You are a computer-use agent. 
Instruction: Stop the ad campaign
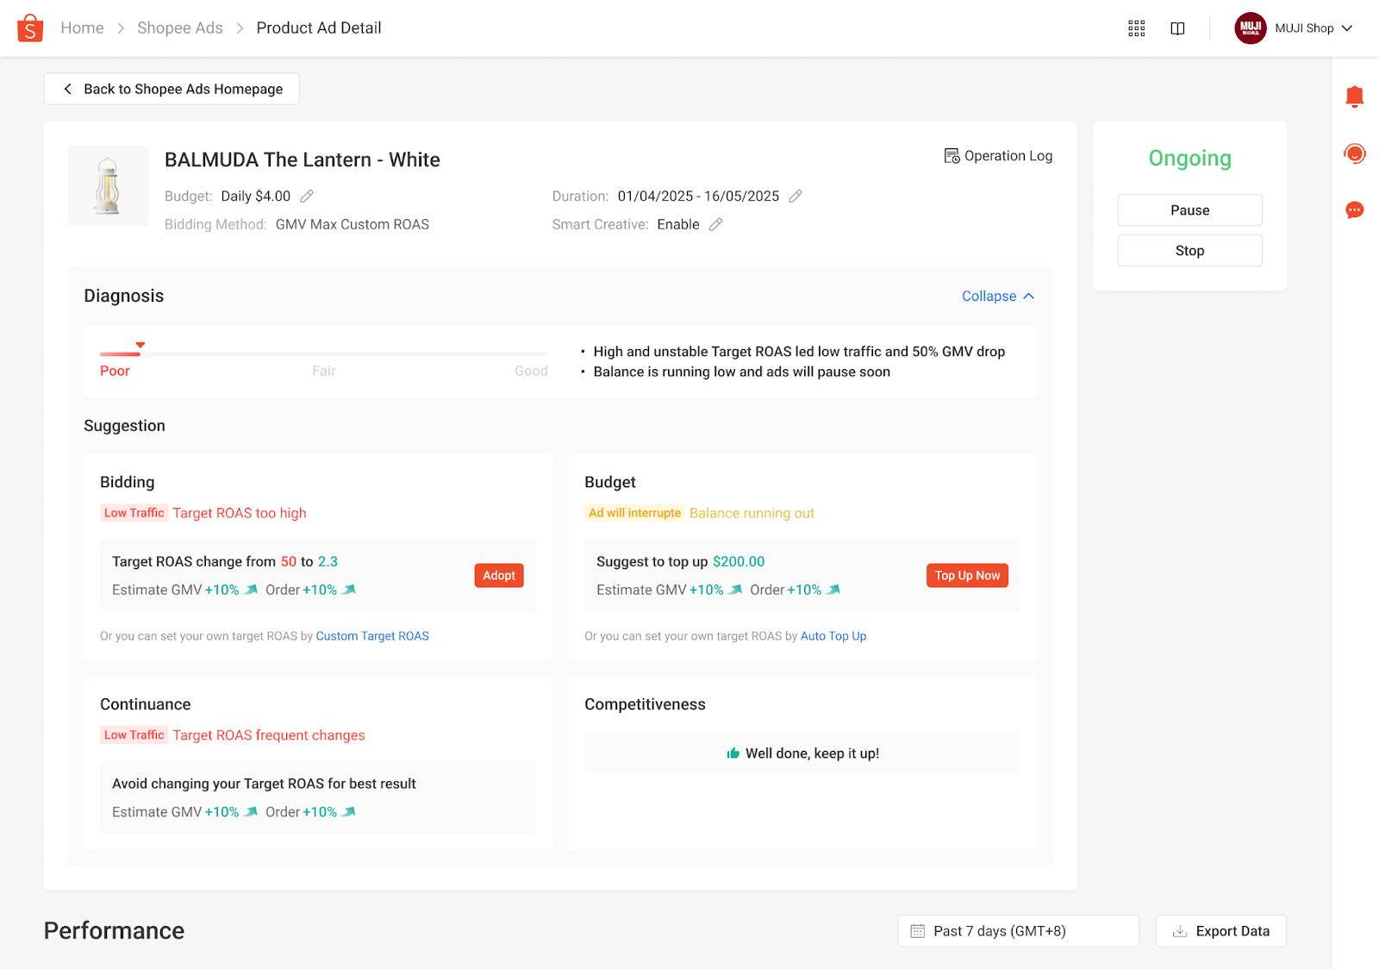click(x=1189, y=251)
